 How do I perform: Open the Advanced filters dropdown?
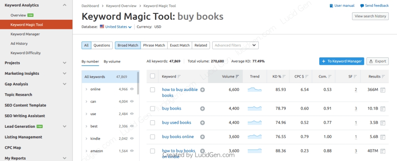pos(235,45)
